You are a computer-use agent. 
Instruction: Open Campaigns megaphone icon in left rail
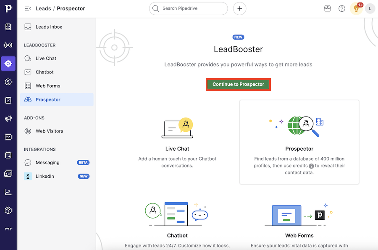(x=8, y=119)
